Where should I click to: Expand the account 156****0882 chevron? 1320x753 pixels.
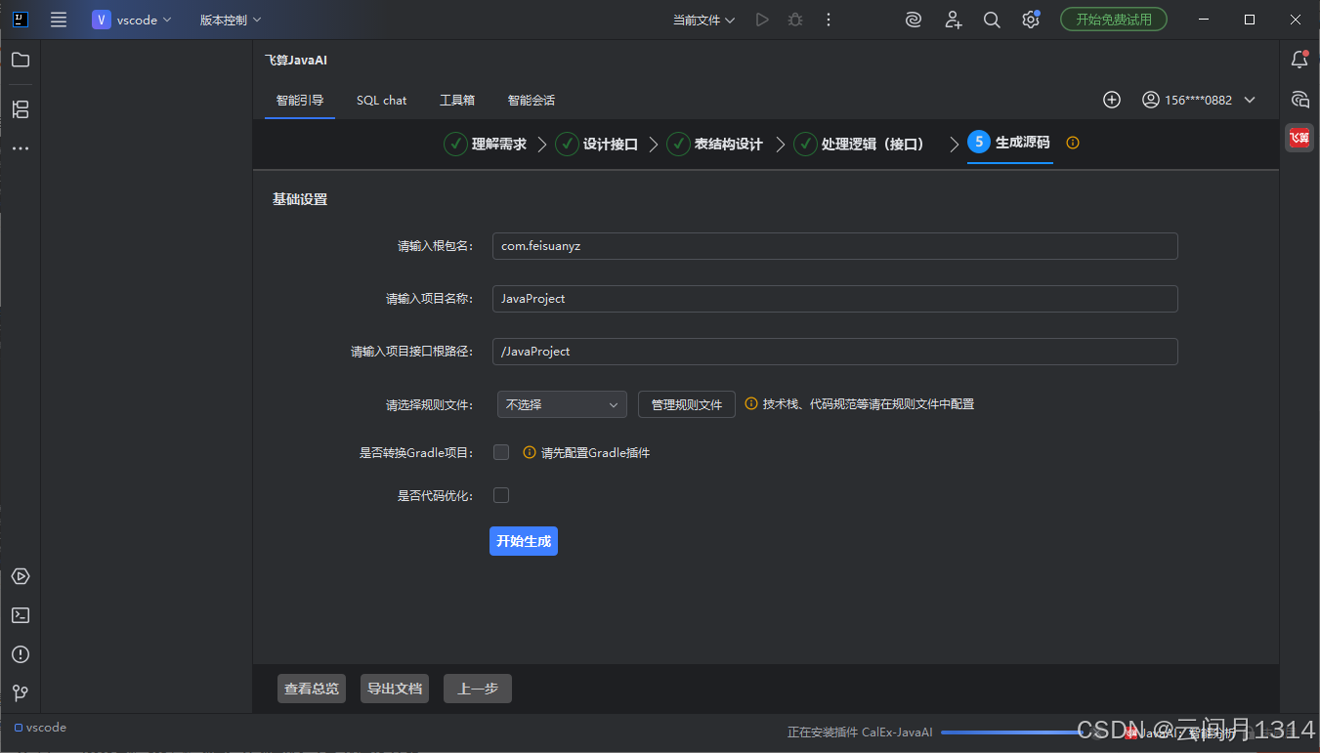(1250, 100)
